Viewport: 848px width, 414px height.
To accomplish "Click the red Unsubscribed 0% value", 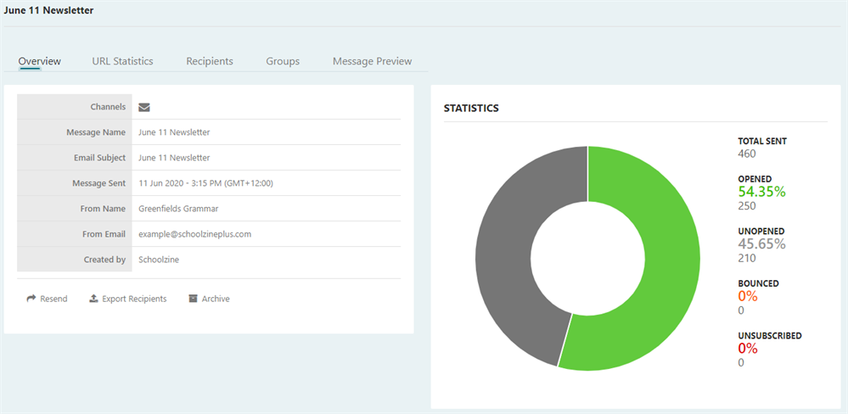I will (748, 348).
